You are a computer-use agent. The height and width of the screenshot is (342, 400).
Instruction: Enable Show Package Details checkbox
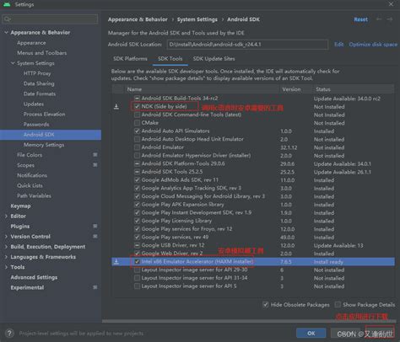pos(338,305)
